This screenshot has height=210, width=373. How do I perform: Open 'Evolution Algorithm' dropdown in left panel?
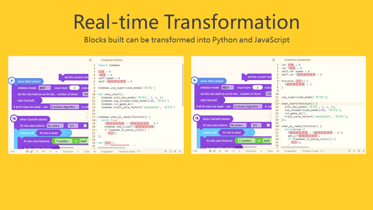click(x=64, y=107)
